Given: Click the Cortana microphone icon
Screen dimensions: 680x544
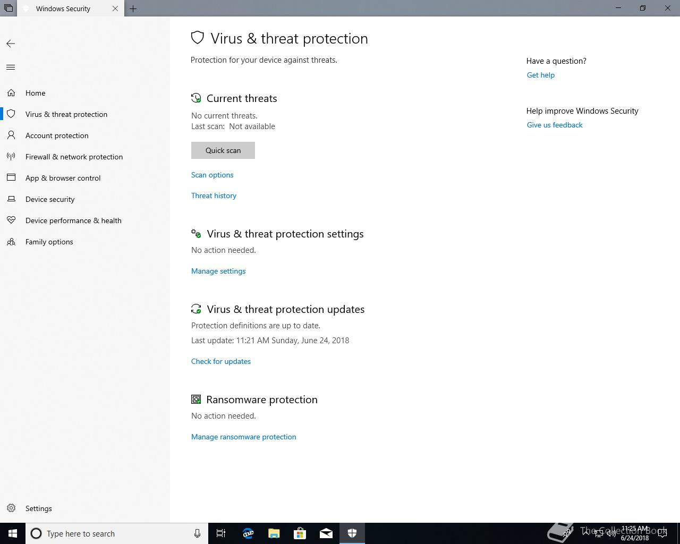Looking at the screenshot, I should pyautogui.click(x=197, y=533).
